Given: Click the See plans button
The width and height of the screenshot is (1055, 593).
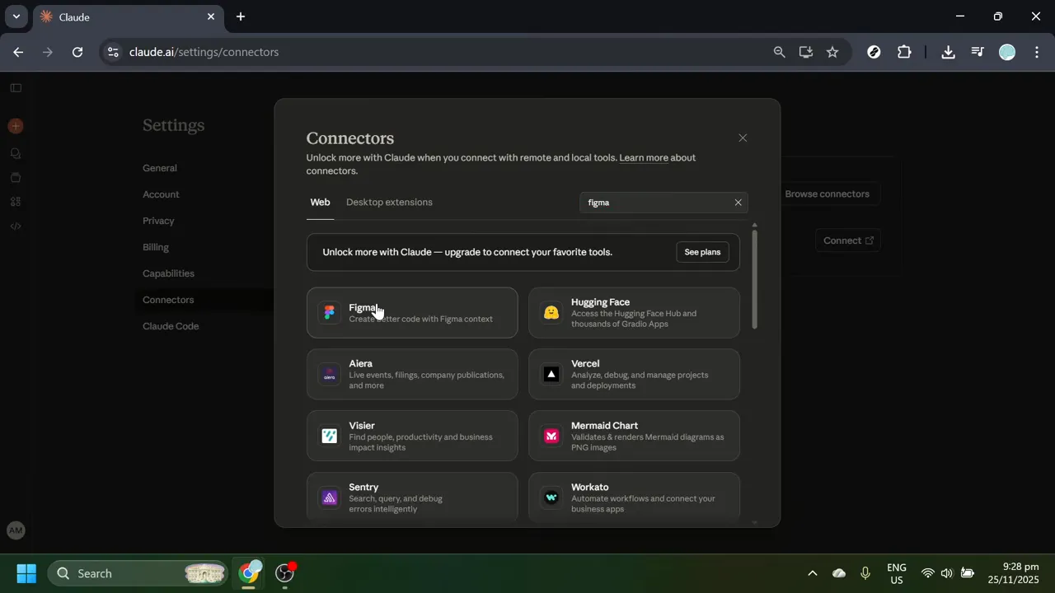Looking at the screenshot, I should coord(702,252).
